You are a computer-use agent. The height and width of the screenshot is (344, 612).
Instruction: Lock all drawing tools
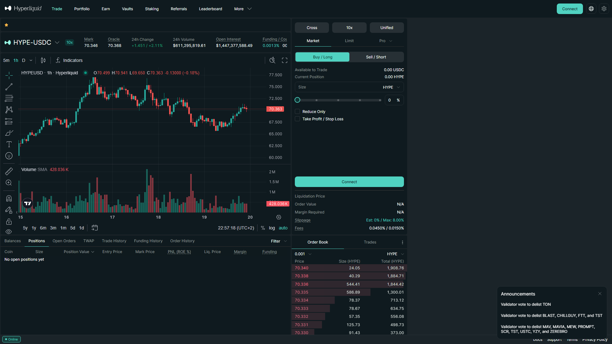[9, 221]
